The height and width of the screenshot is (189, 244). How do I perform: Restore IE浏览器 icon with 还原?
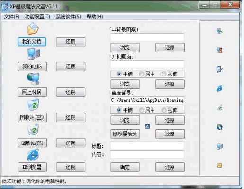tap(71, 167)
